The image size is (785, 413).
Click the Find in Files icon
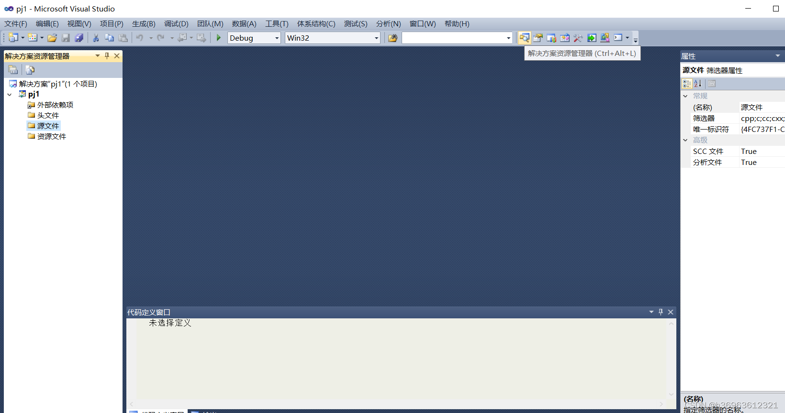392,38
